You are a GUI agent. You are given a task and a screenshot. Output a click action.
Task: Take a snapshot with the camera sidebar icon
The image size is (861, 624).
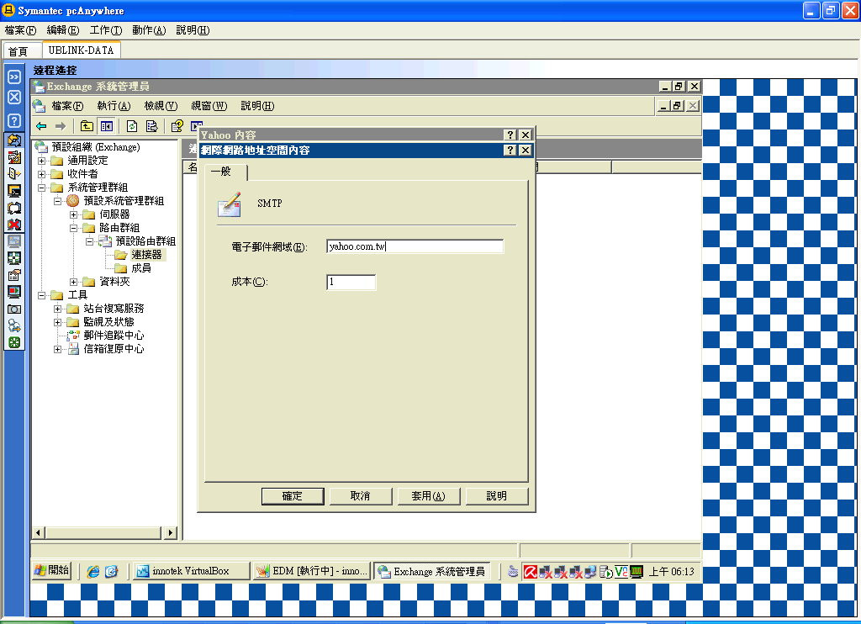[x=14, y=309]
